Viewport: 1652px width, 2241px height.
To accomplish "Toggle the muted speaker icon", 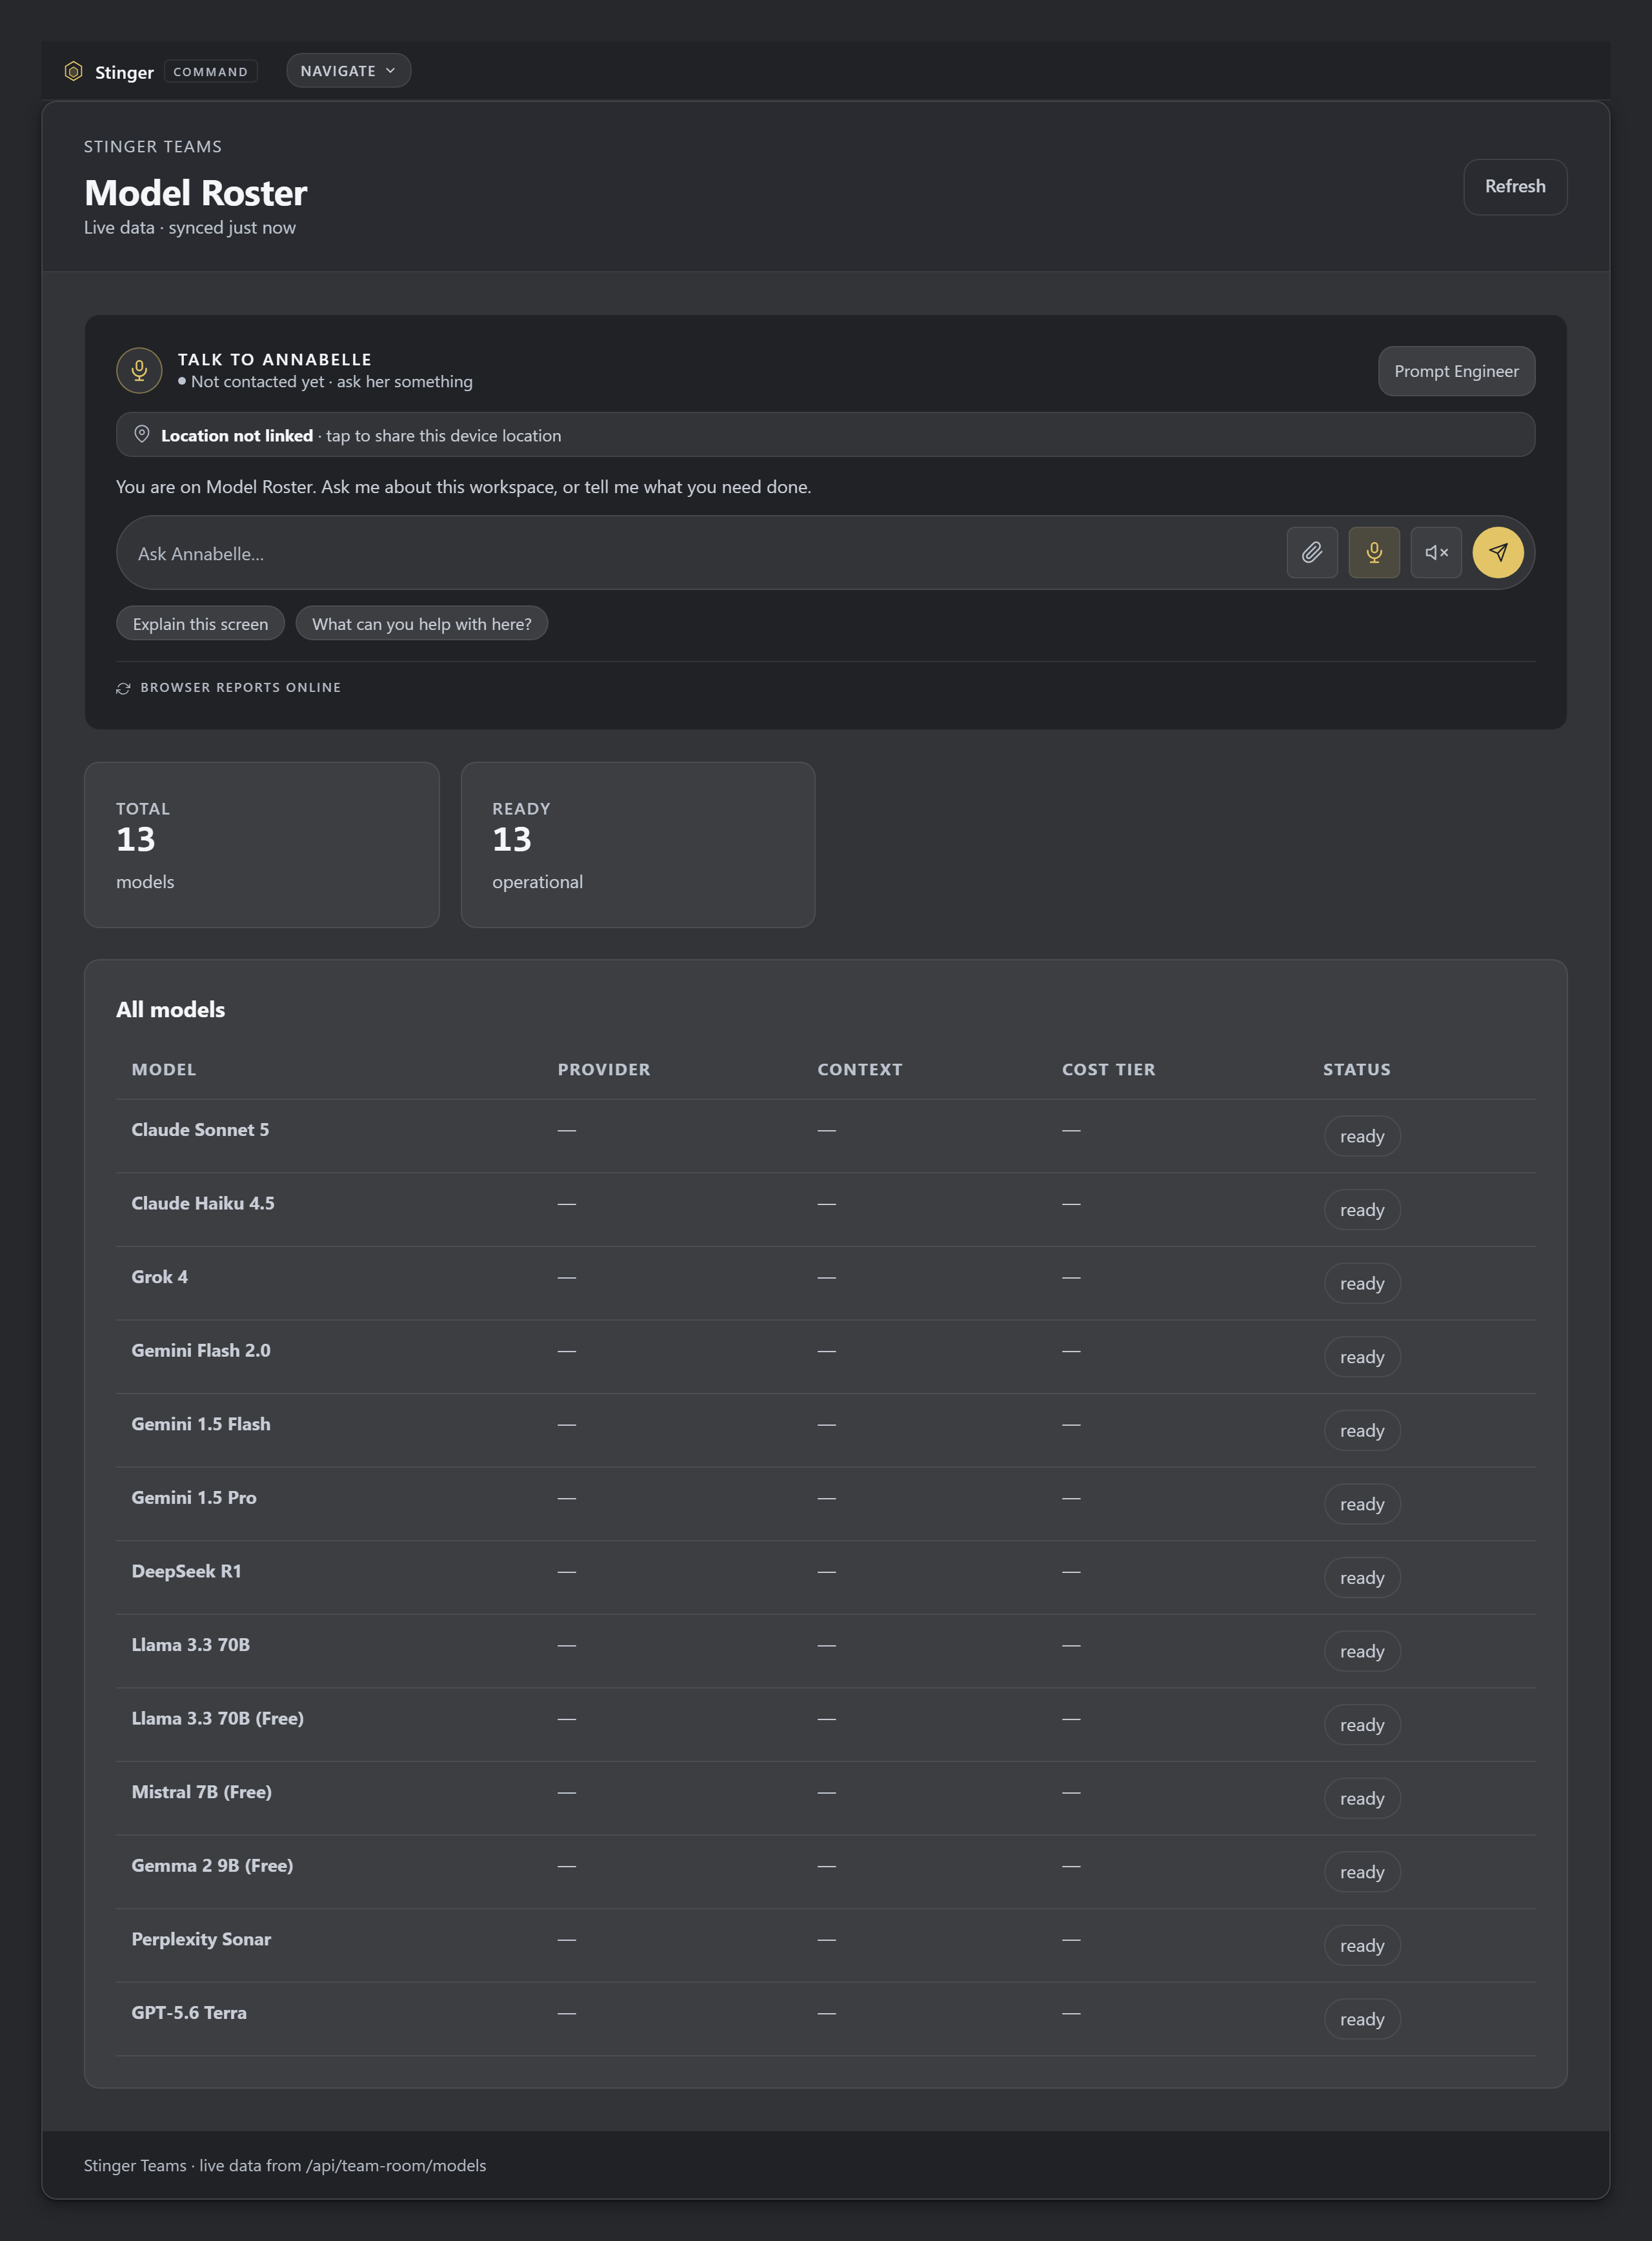I will [x=1436, y=552].
